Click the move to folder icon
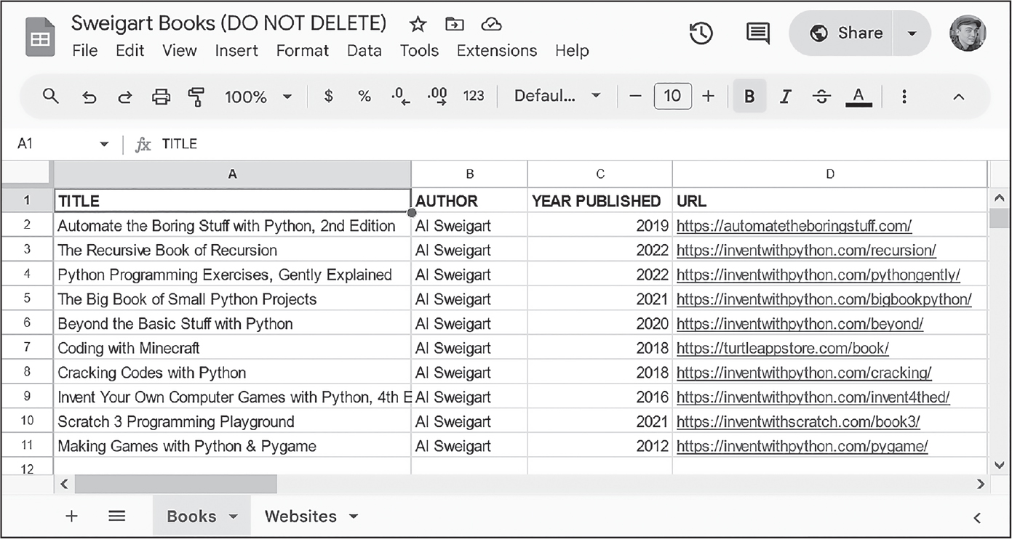Viewport: 1012px width, 539px height. click(x=455, y=25)
